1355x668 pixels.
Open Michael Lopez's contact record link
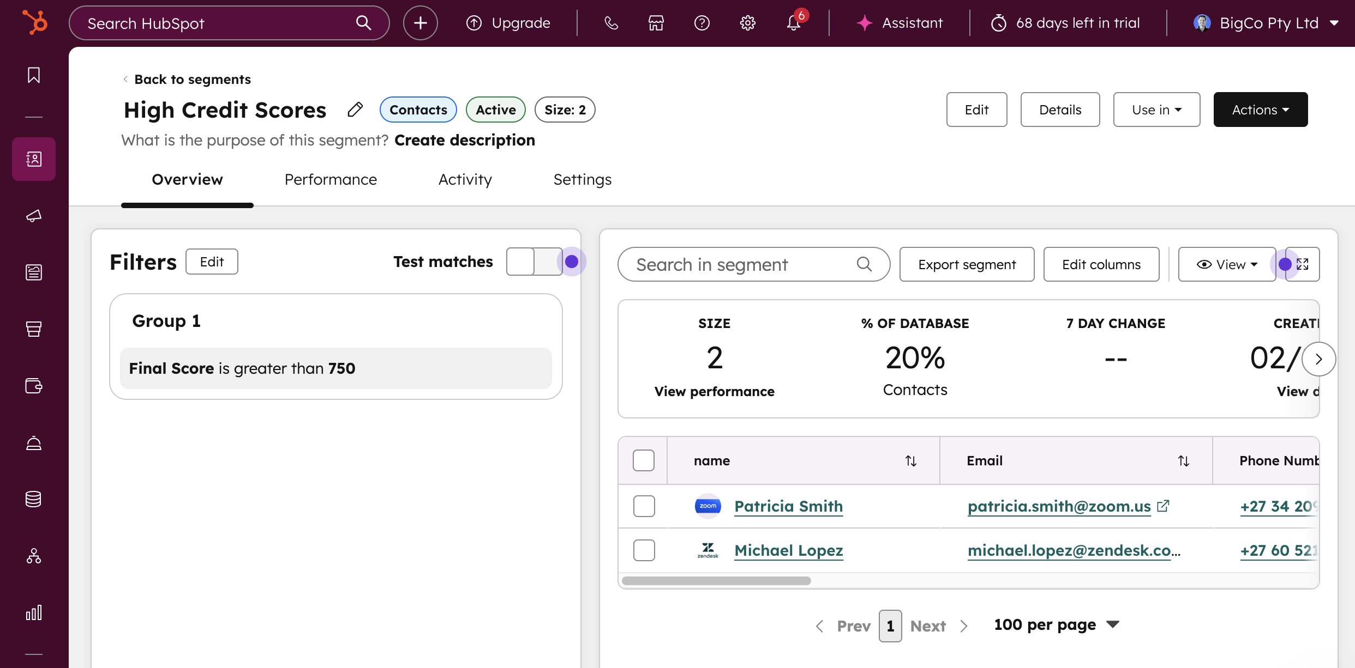pyautogui.click(x=788, y=550)
